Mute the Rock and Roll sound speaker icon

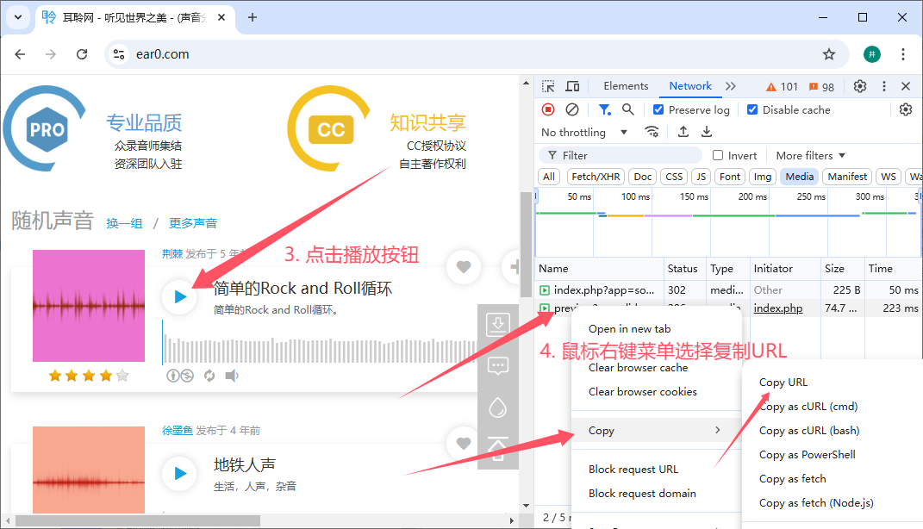click(232, 376)
